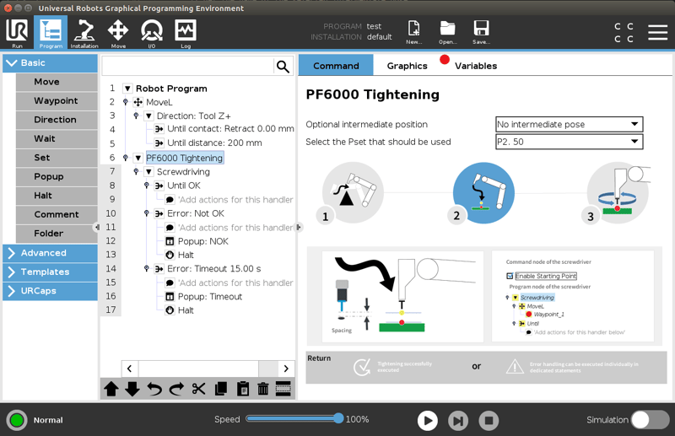Viewport: 675px width, 436px height.
Task: Select step 1 approach illustration
Action: click(x=353, y=192)
